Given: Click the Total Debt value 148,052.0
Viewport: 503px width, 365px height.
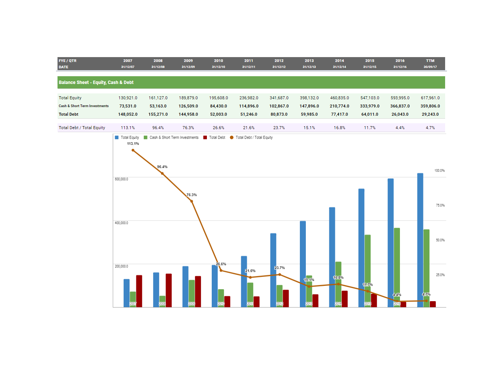Looking at the screenshot, I should (x=128, y=114).
